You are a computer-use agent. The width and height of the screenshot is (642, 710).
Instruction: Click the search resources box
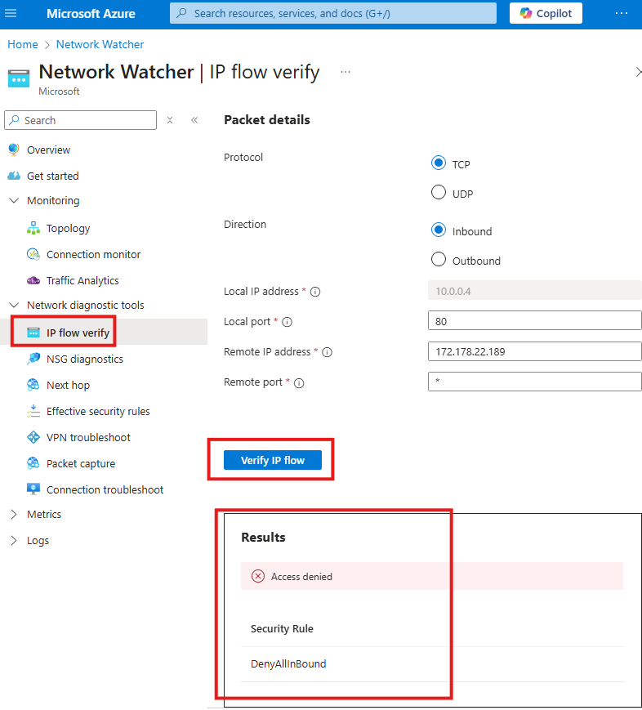332,13
